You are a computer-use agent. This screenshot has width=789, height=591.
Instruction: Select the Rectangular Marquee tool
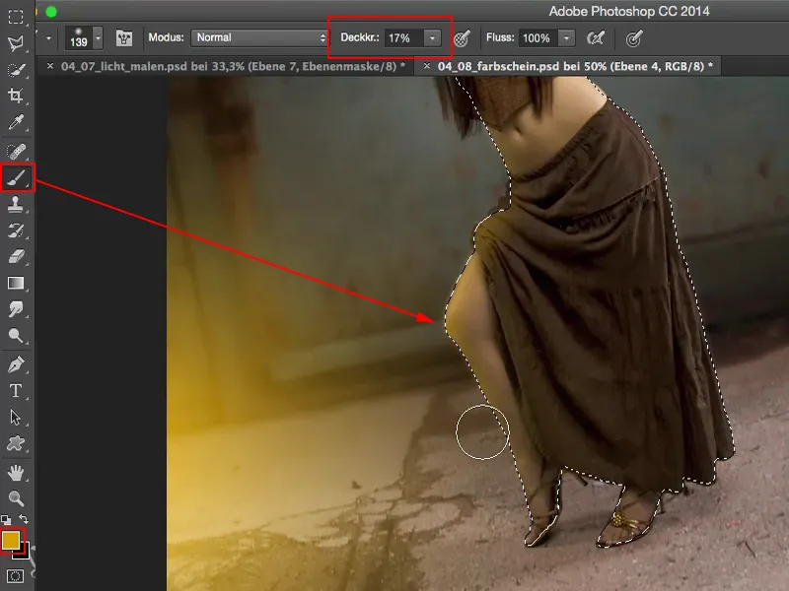(x=16, y=17)
